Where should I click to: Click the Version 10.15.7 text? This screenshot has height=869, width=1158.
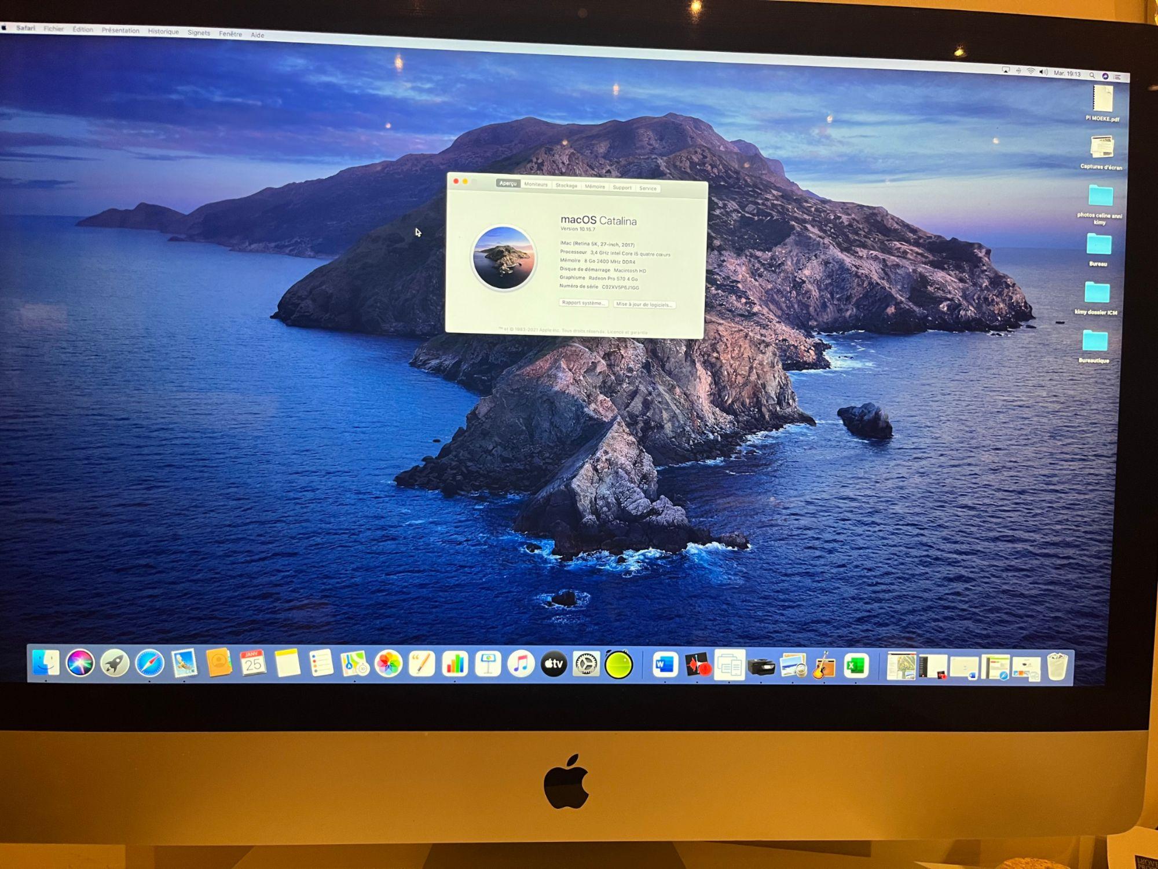click(x=578, y=229)
